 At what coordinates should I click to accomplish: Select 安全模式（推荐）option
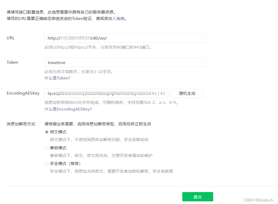coord(47,163)
